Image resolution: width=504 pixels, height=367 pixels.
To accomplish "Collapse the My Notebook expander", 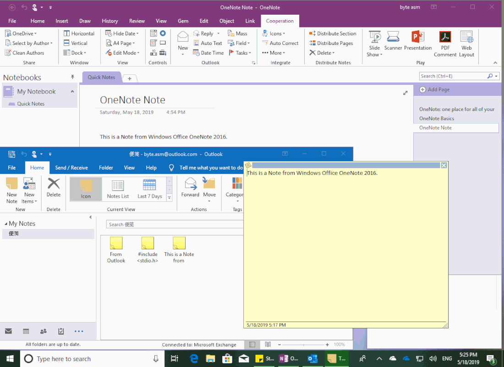I will coord(72,92).
